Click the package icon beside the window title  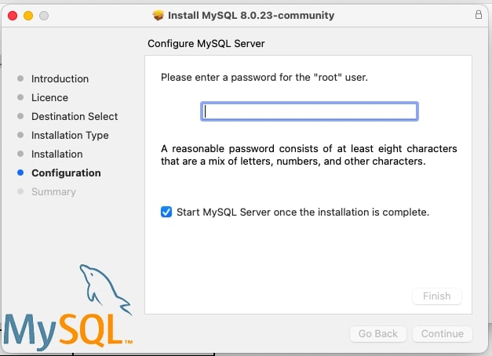pos(159,16)
